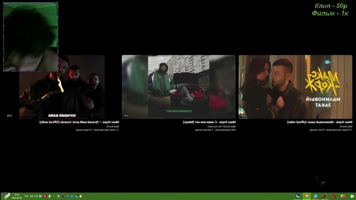Open Steam from the taskbar
The image size is (356, 200).
click(298, 196)
